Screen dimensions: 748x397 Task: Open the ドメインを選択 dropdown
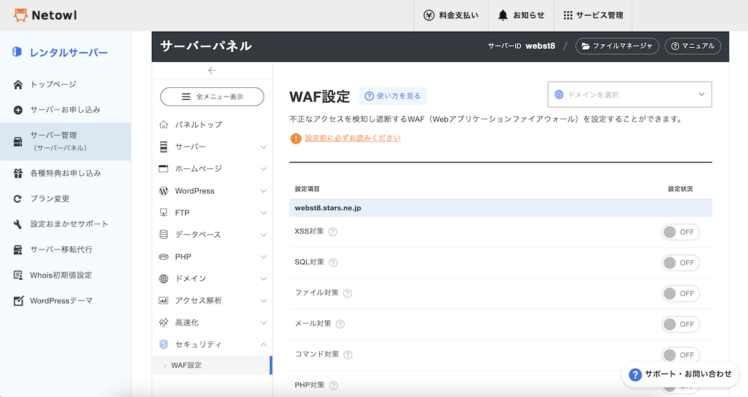click(630, 95)
